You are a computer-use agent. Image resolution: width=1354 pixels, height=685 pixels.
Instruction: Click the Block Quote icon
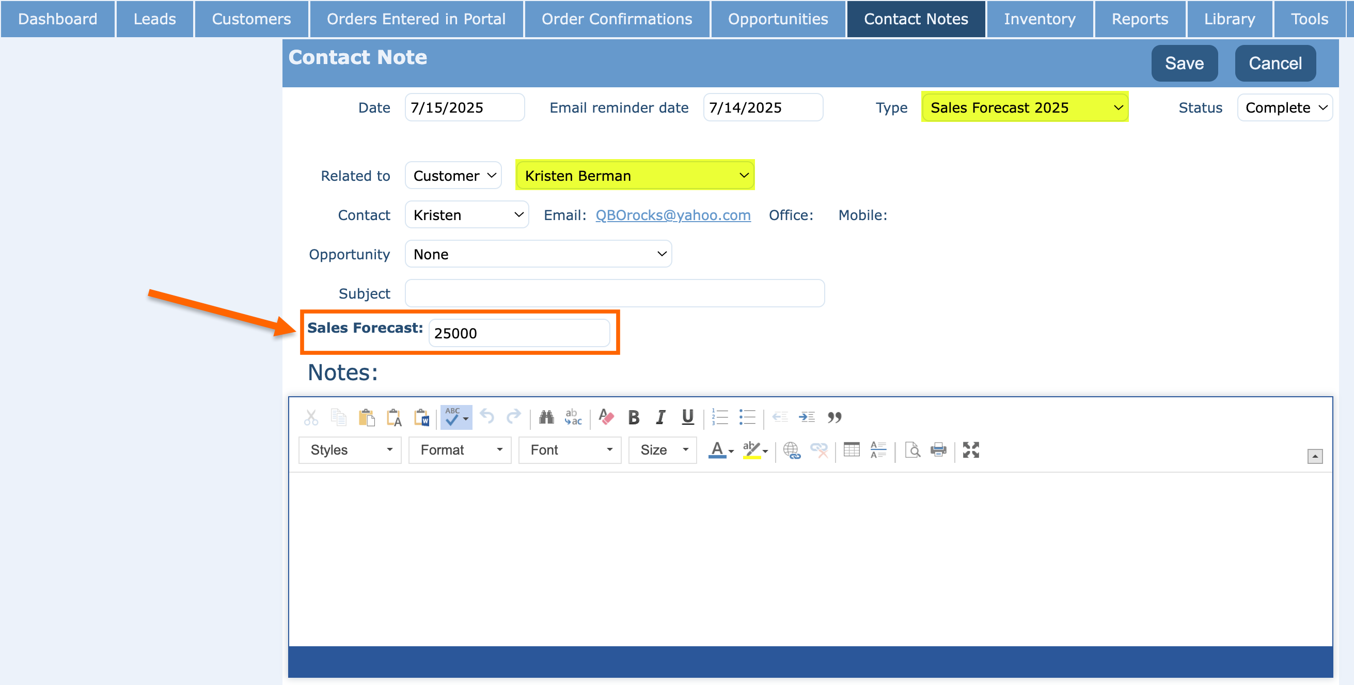tap(834, 417)
